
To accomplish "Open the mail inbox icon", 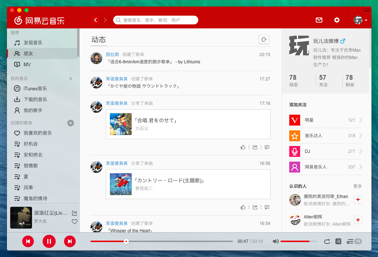I will pos(319,20).
